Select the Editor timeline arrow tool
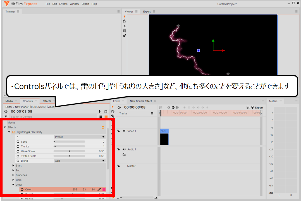Viewport: 301px width, 201px height. [x=113, y=107]
